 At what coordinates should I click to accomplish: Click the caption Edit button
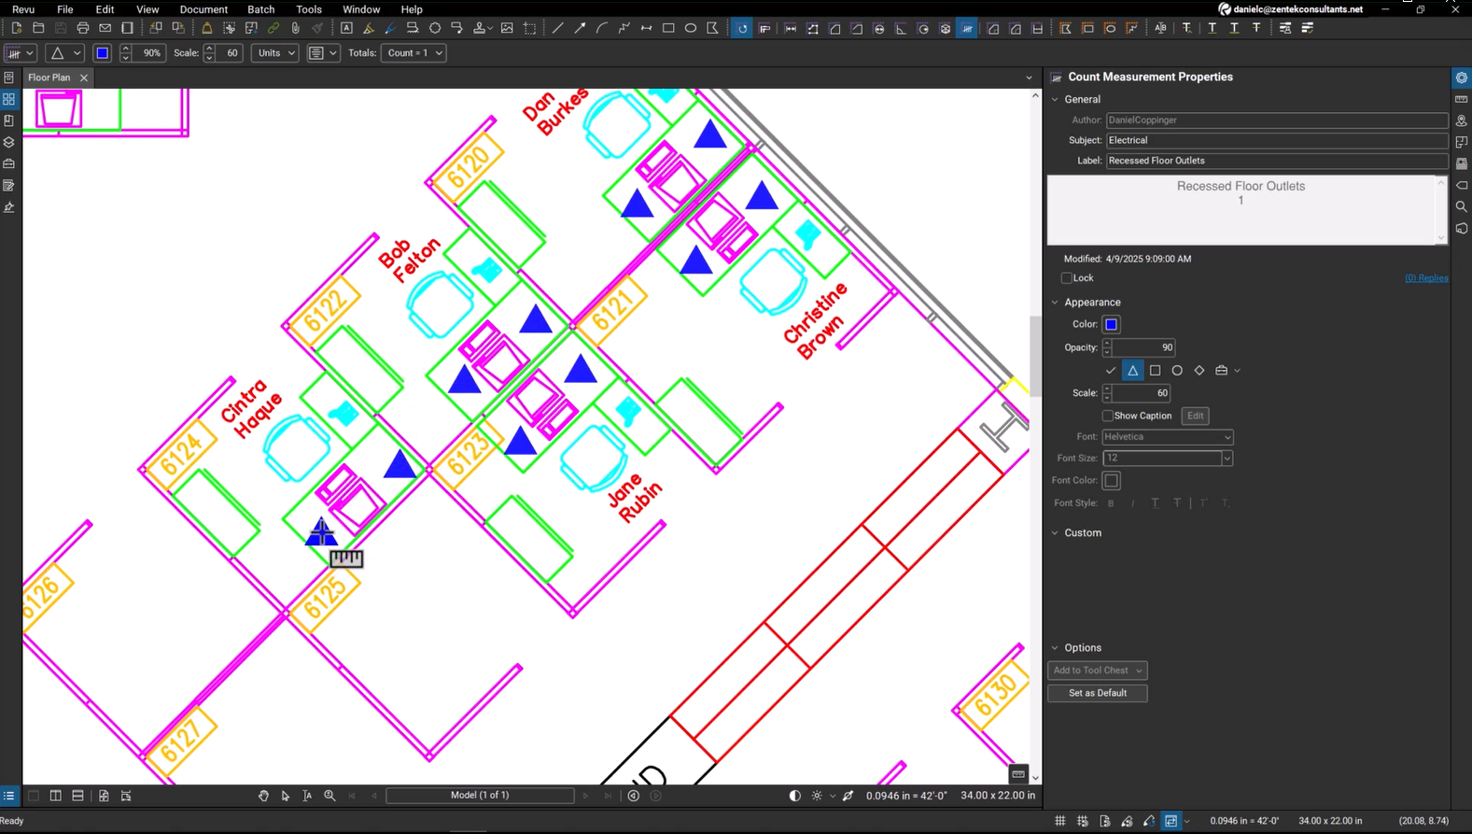(1195, 416)
